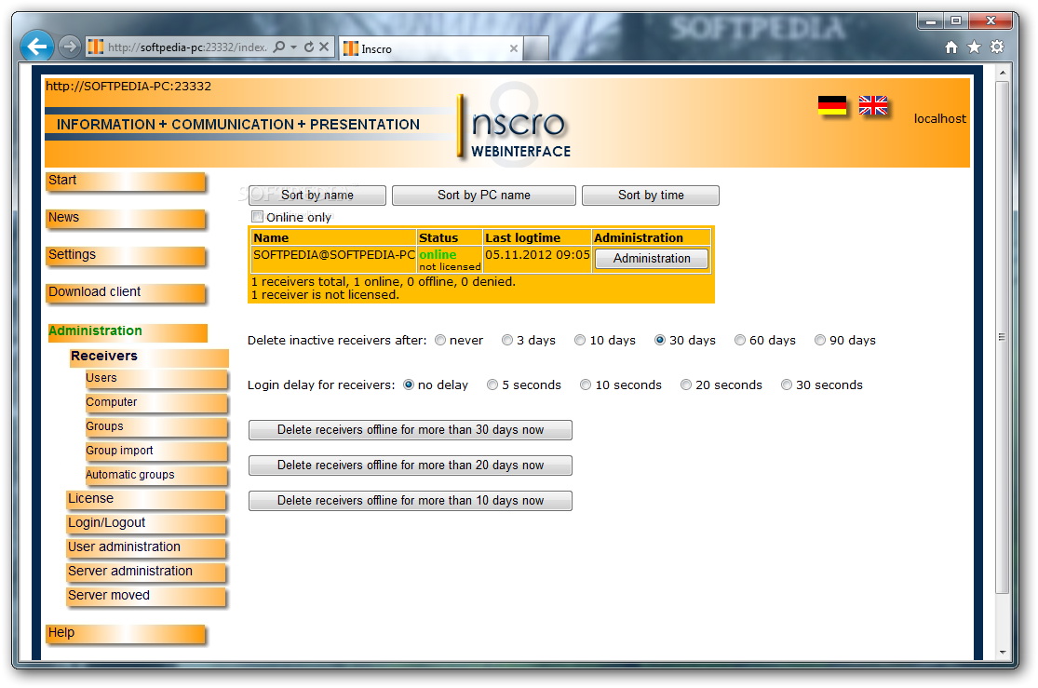Open User administration page
The width and height of the screenshot is (1038, 688).
(x=146, y=547)
